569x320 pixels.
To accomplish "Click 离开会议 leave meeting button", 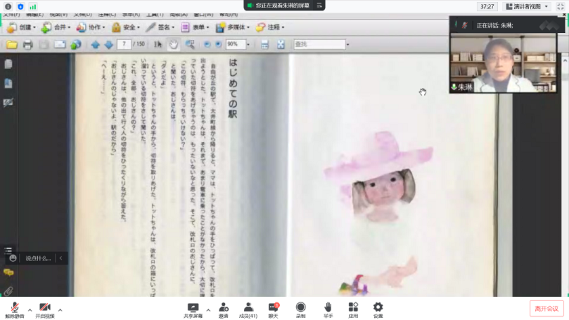I will [x=547, y=308].
